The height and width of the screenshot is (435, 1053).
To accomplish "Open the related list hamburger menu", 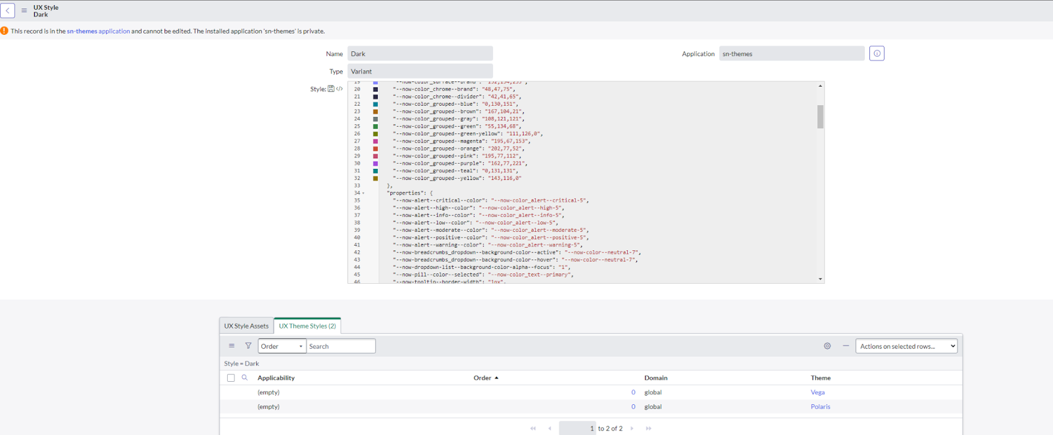I will point(232,346).
